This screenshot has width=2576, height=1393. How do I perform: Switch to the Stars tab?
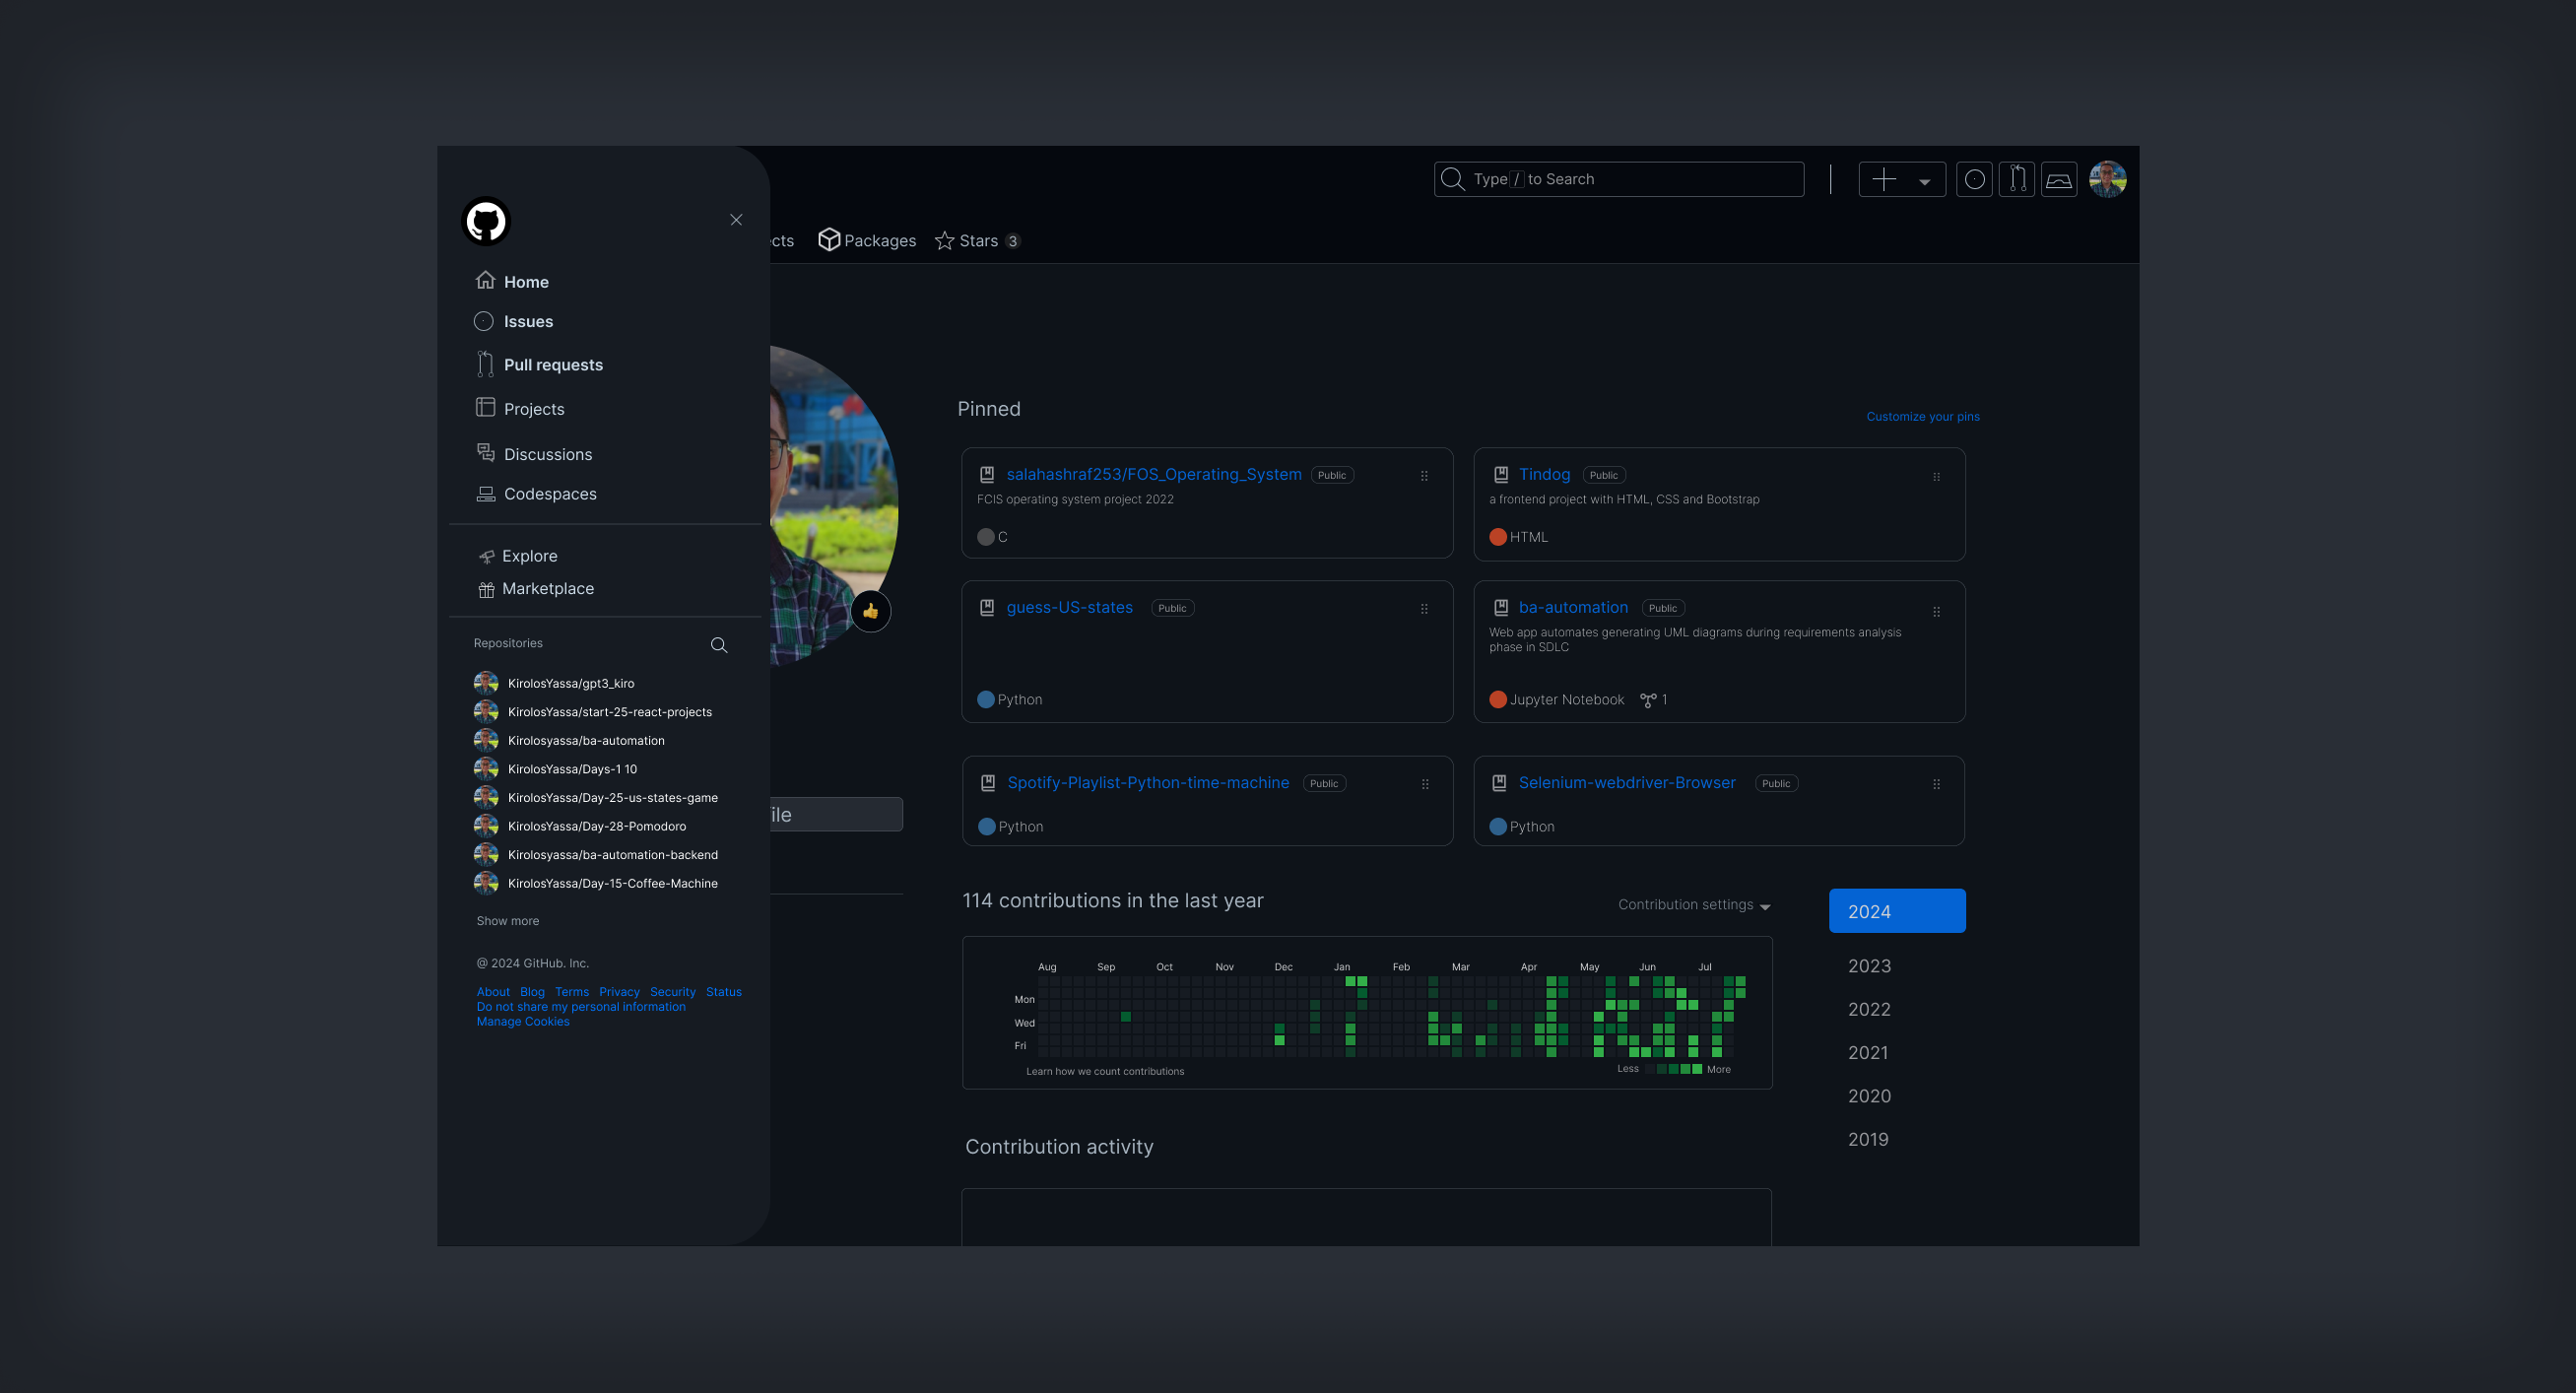975,240
